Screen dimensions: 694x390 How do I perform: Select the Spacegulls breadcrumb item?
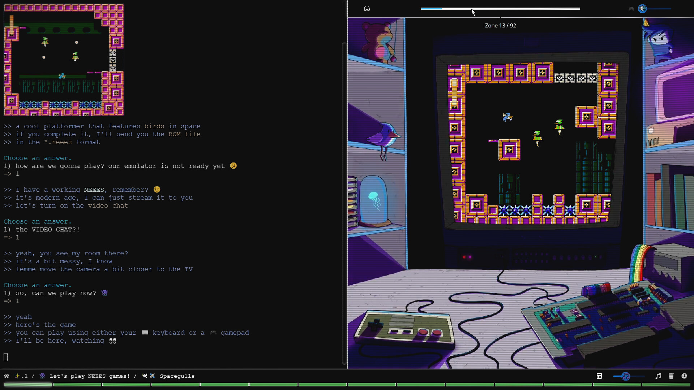click(177, 376)
